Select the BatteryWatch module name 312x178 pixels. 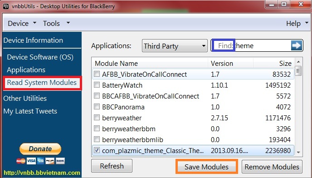[x=122, y=85]
